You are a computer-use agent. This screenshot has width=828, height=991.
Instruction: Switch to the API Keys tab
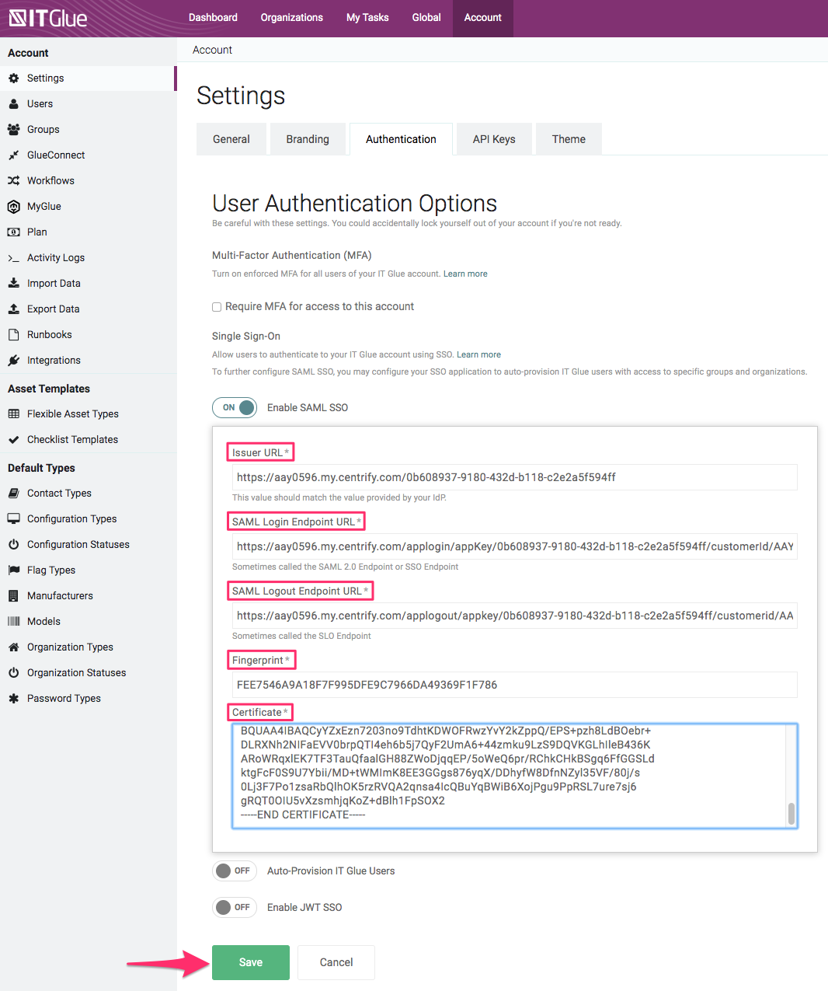coord(494,139)
